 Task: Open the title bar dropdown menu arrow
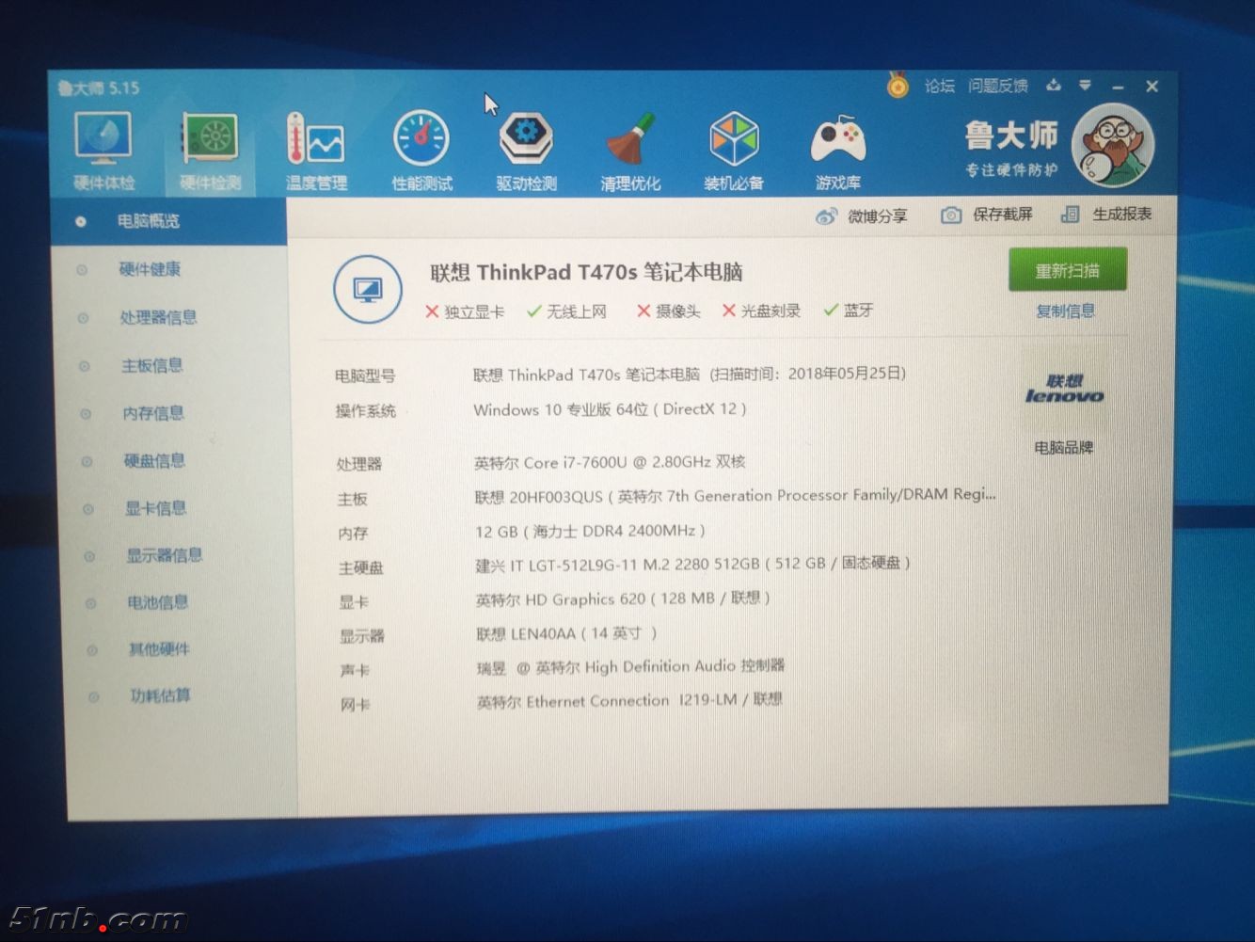(x=1085, y=86)
